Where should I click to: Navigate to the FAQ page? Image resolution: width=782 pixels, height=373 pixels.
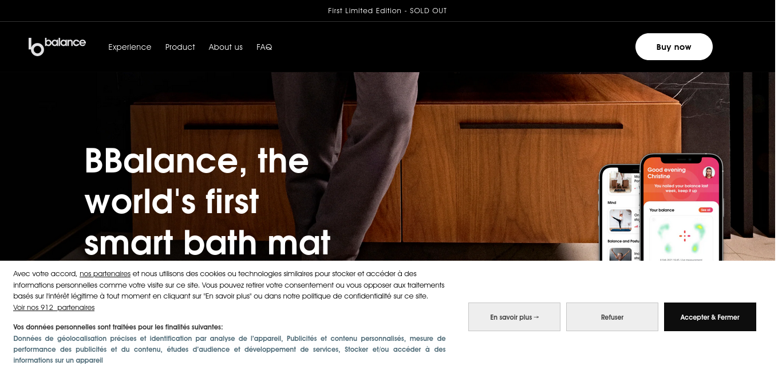coord(264,47)
